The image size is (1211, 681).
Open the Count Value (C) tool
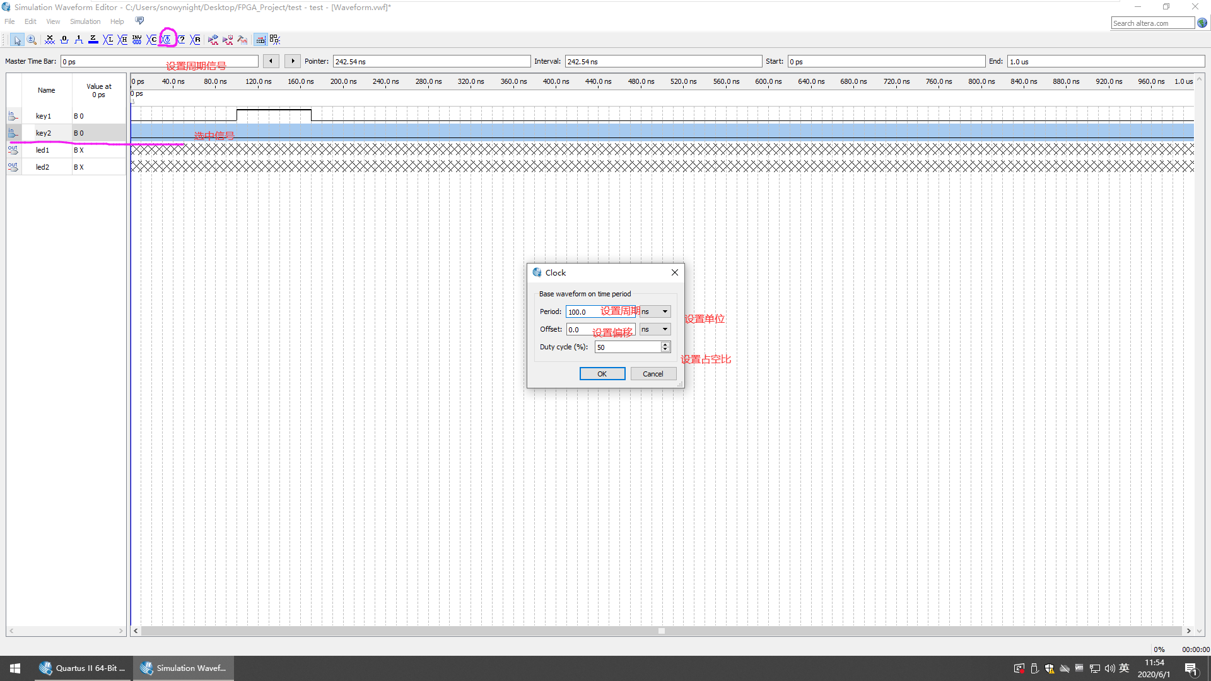tap(152, 40)
